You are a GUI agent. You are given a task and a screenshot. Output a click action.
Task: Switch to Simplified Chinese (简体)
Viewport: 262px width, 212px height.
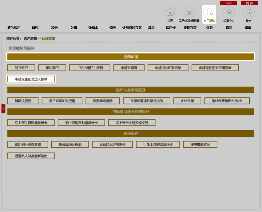(x=249, y=3)
